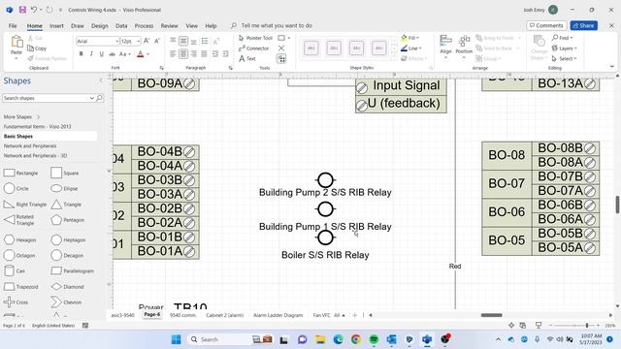Select the Pointer Tool
The image size is (621, 349).
pos(255,38)
